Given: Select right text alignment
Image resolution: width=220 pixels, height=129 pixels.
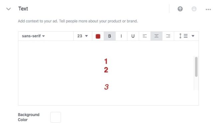Looking at the screenshot, I should coord(168,36).
